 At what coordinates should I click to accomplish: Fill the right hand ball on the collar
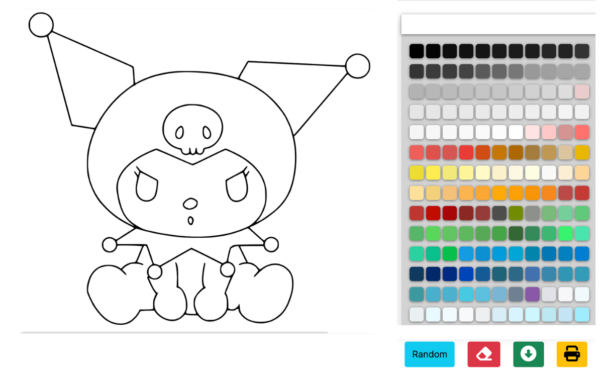click(228, 269)
